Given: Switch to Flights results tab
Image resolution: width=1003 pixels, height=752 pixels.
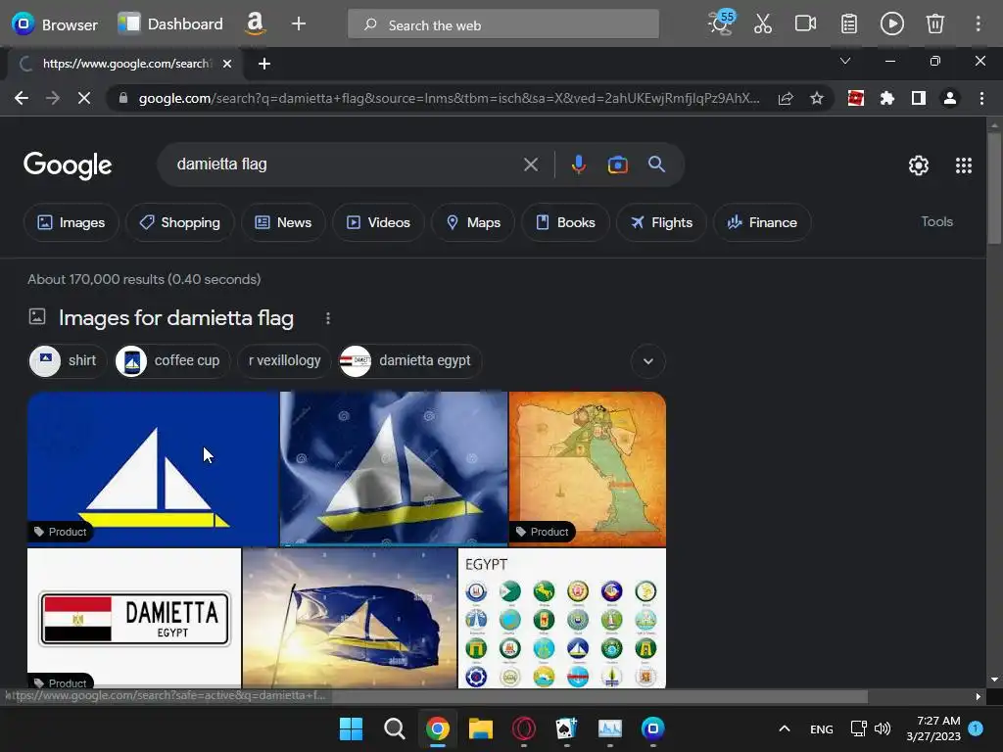Looking at the screenshot, I should point(661,222).
